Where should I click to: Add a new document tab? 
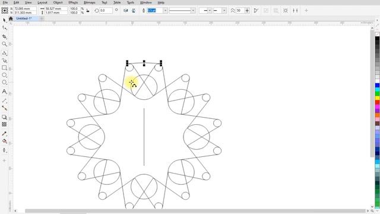(42, 18)
